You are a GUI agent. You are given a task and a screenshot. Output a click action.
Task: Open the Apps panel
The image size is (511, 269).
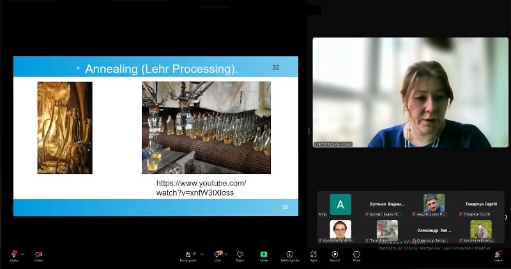point(313,256)
